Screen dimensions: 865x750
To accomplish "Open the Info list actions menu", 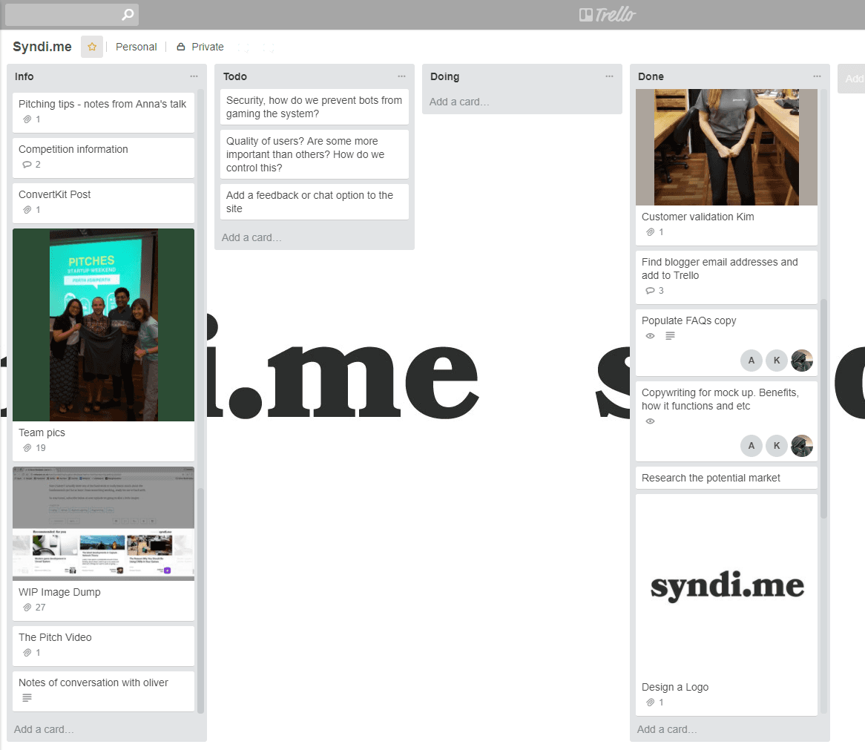I will (x=194, y=76).
